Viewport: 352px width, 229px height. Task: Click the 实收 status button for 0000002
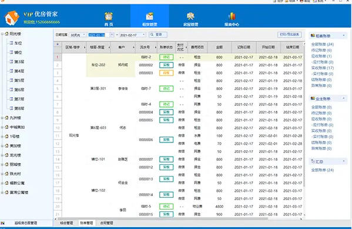(x=166, y=65)
